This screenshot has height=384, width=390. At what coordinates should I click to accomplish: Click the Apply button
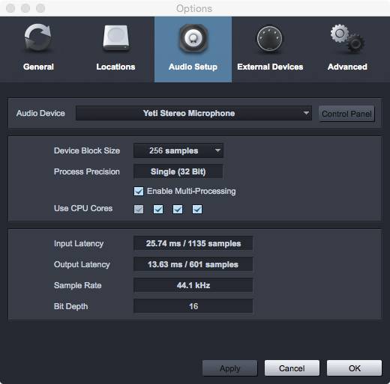pyautogui.click(x=229, y=368)
